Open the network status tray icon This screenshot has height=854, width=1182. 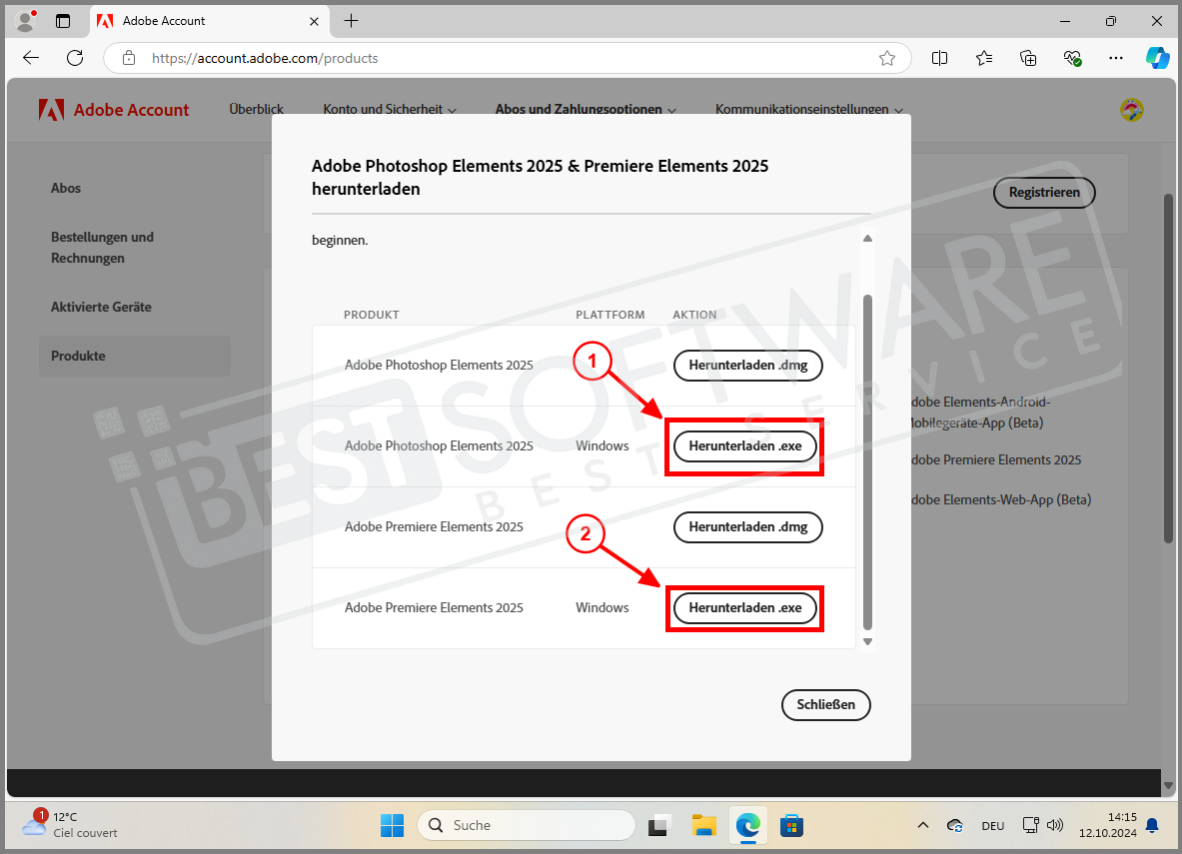[x=1030, y=825]
